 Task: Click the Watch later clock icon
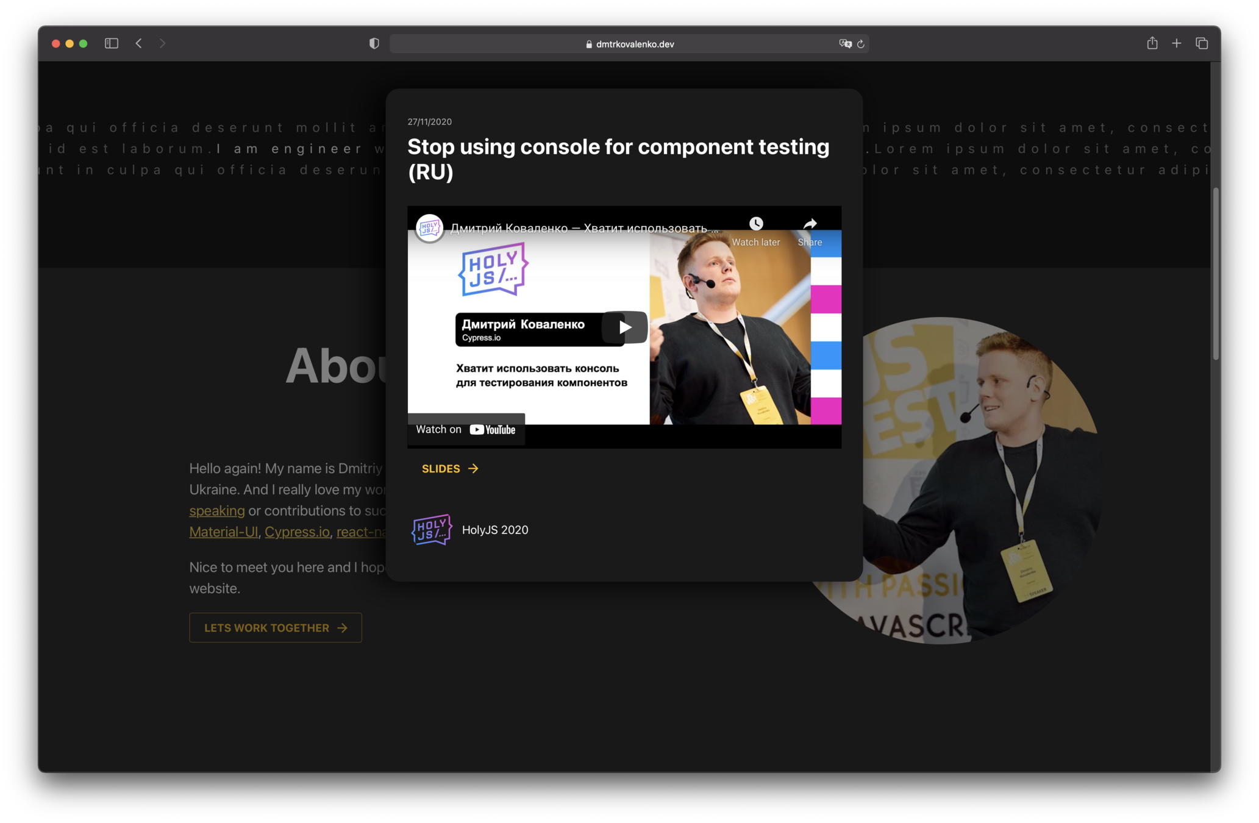coord(755,224)
